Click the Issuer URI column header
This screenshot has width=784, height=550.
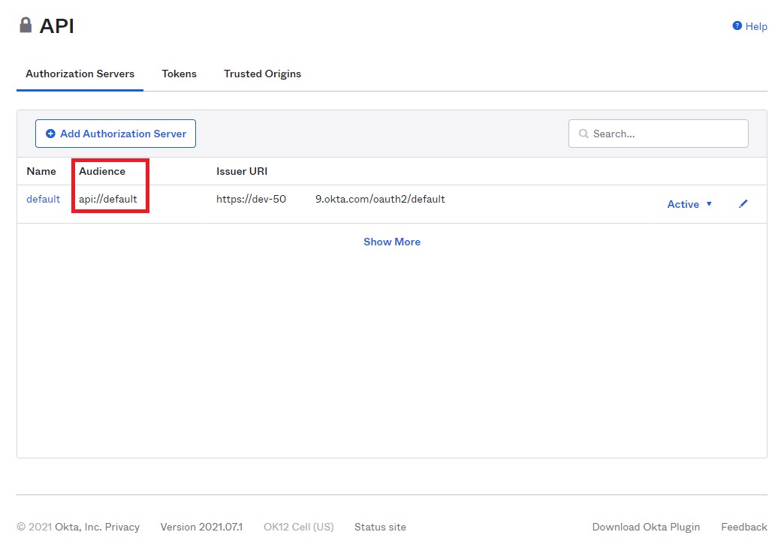(242, 171)
